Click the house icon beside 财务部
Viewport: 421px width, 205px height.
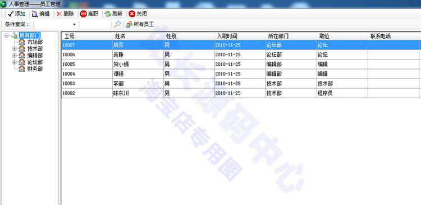pos(22,69)
